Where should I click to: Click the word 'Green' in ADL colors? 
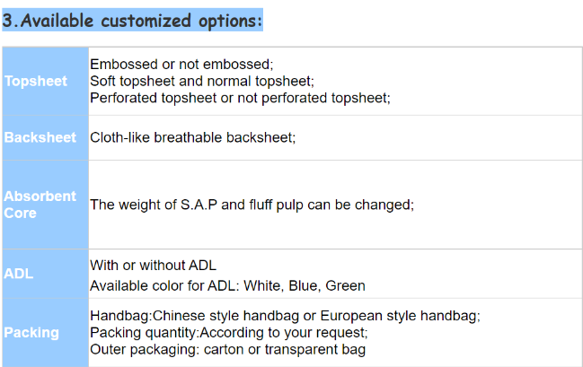(x=346, y=286)
